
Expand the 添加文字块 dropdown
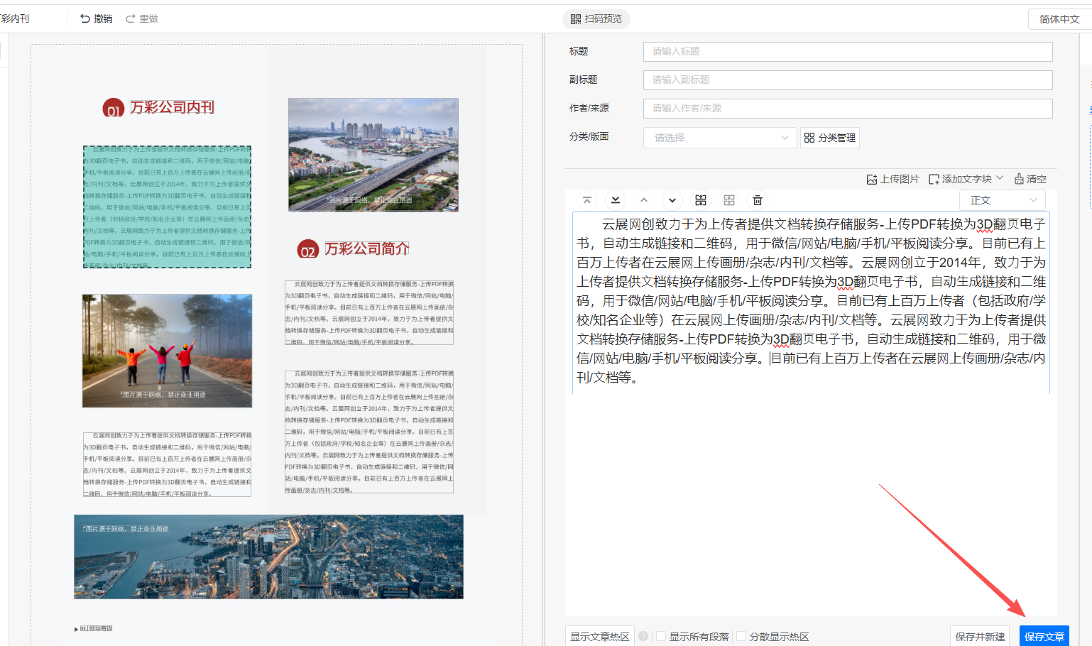[966, 179]
